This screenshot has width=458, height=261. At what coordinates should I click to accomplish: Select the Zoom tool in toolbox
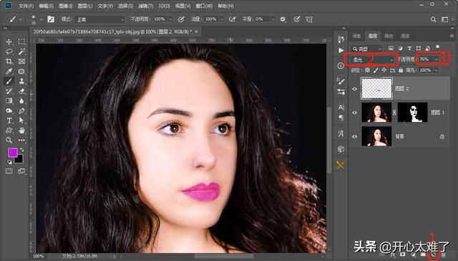(x=9, y=140)
